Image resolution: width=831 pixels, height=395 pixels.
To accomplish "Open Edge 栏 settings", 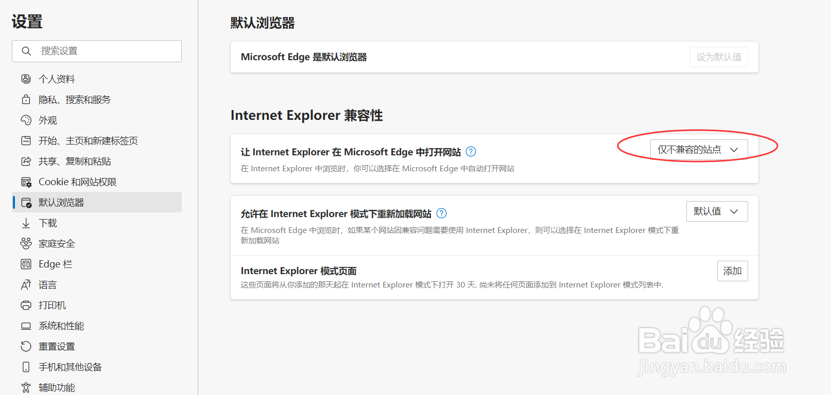I will point(97,264).
